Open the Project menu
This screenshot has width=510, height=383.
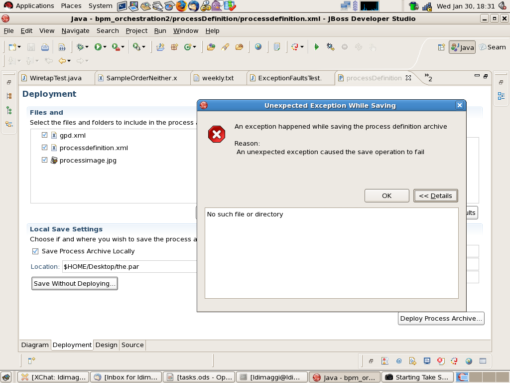(x=136, y=30)
